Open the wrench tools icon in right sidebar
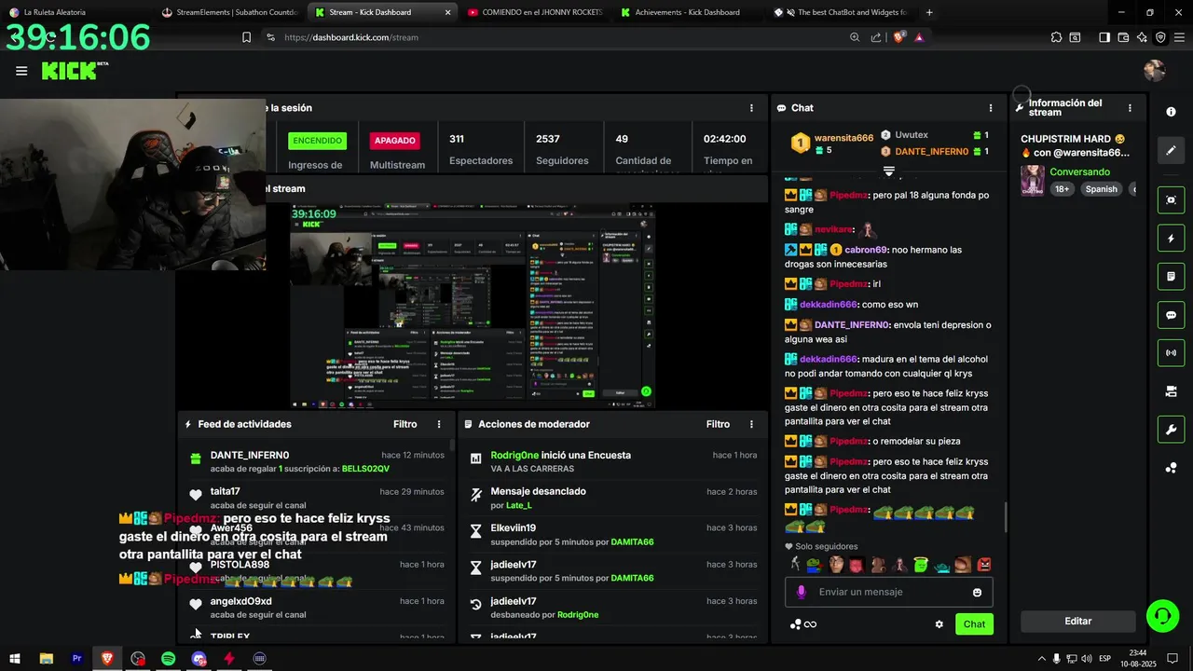The image size is (1193, 671). [1171, 430]
